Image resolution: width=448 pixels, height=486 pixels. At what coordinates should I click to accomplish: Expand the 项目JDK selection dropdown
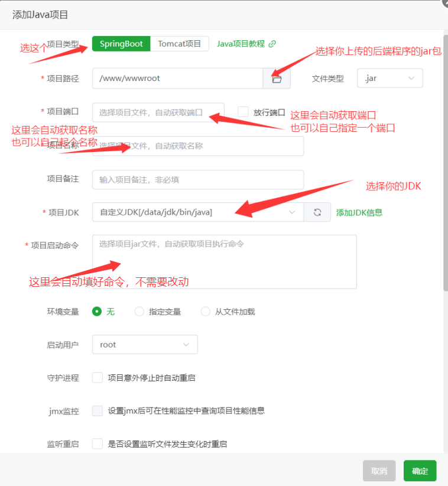[198, 212]
